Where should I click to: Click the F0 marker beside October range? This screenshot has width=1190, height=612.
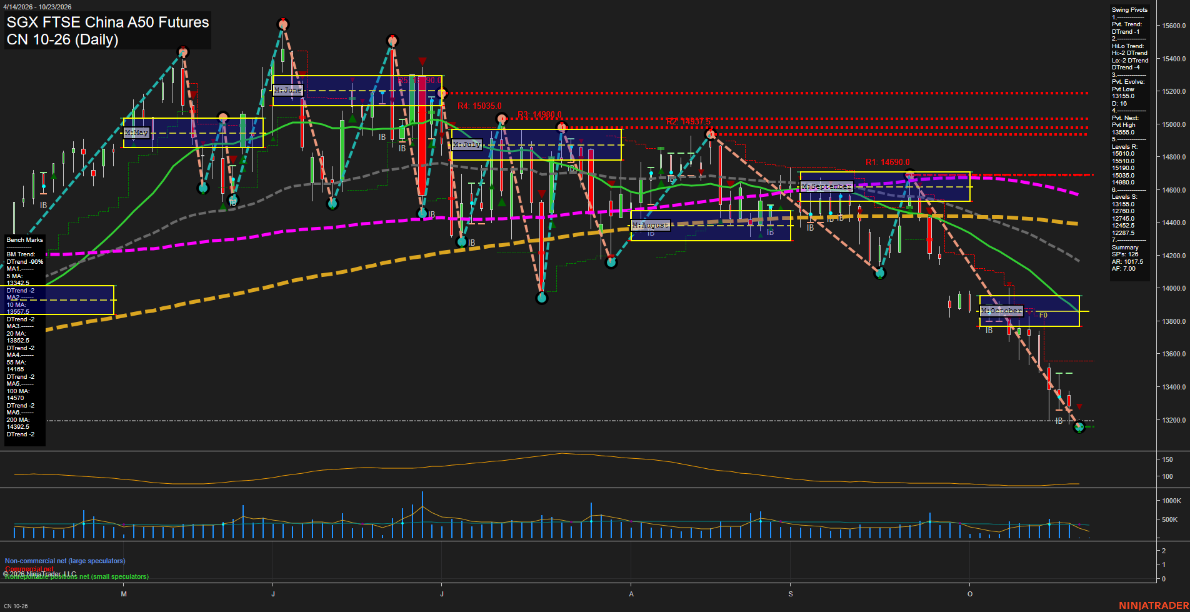pyautogui.click(x=1043, y=316)
